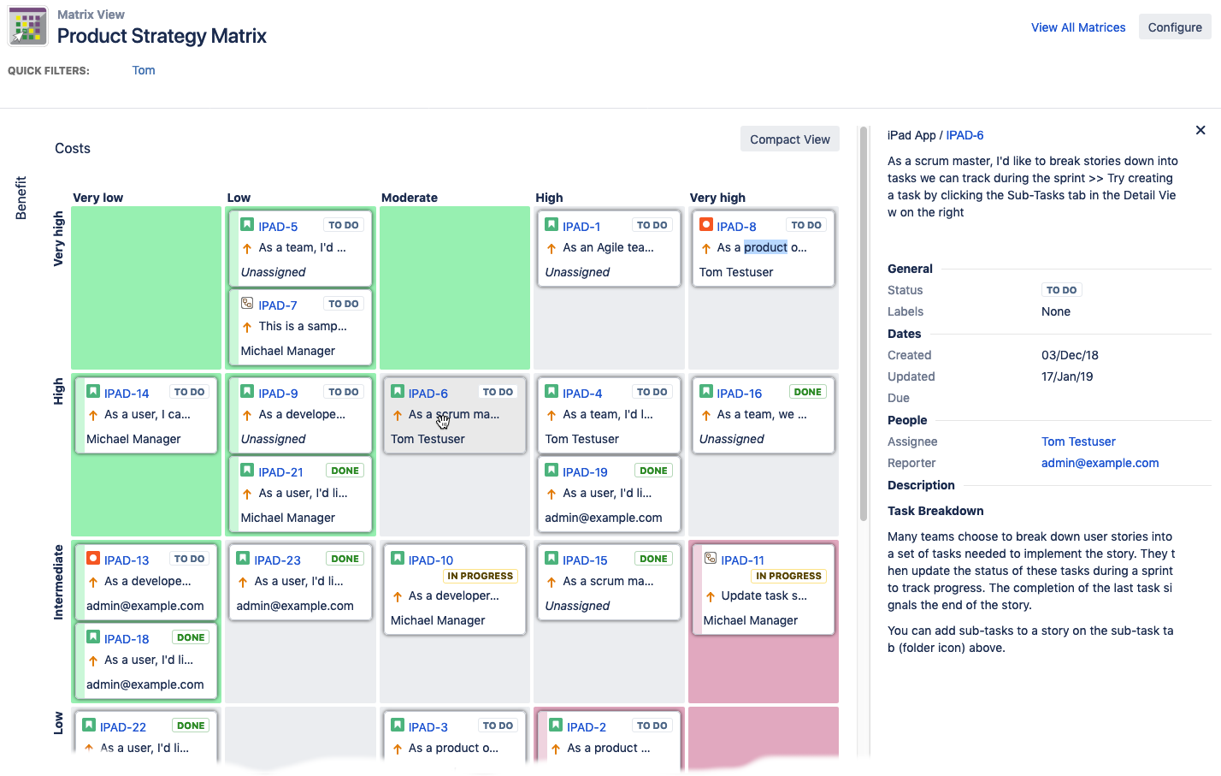Click the priority arrow on IPAD-11 card
Image resolution: width=1221 pixels, height=776 pixels.
click(711, 597)
